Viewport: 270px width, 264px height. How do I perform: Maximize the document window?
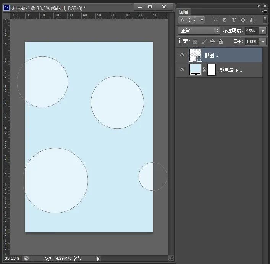point(150,7)
